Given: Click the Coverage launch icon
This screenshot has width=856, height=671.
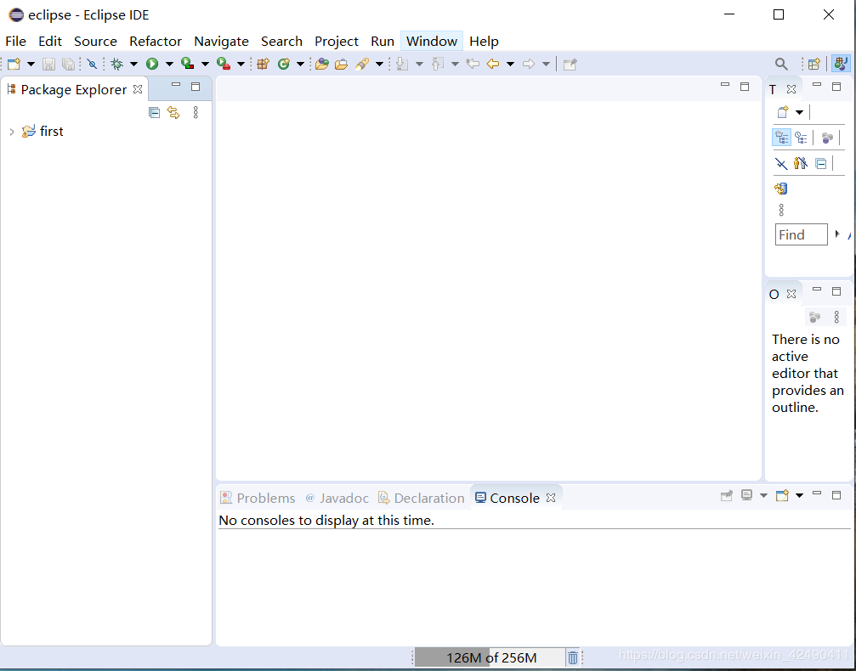Looking at the screenshot, I should (188, 64).
